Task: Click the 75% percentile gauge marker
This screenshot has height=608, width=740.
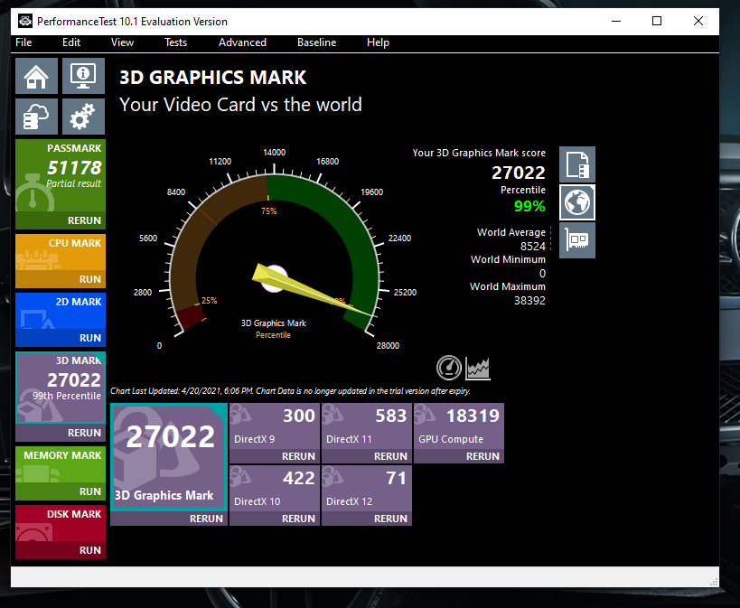Action: [x=269, y=211]
